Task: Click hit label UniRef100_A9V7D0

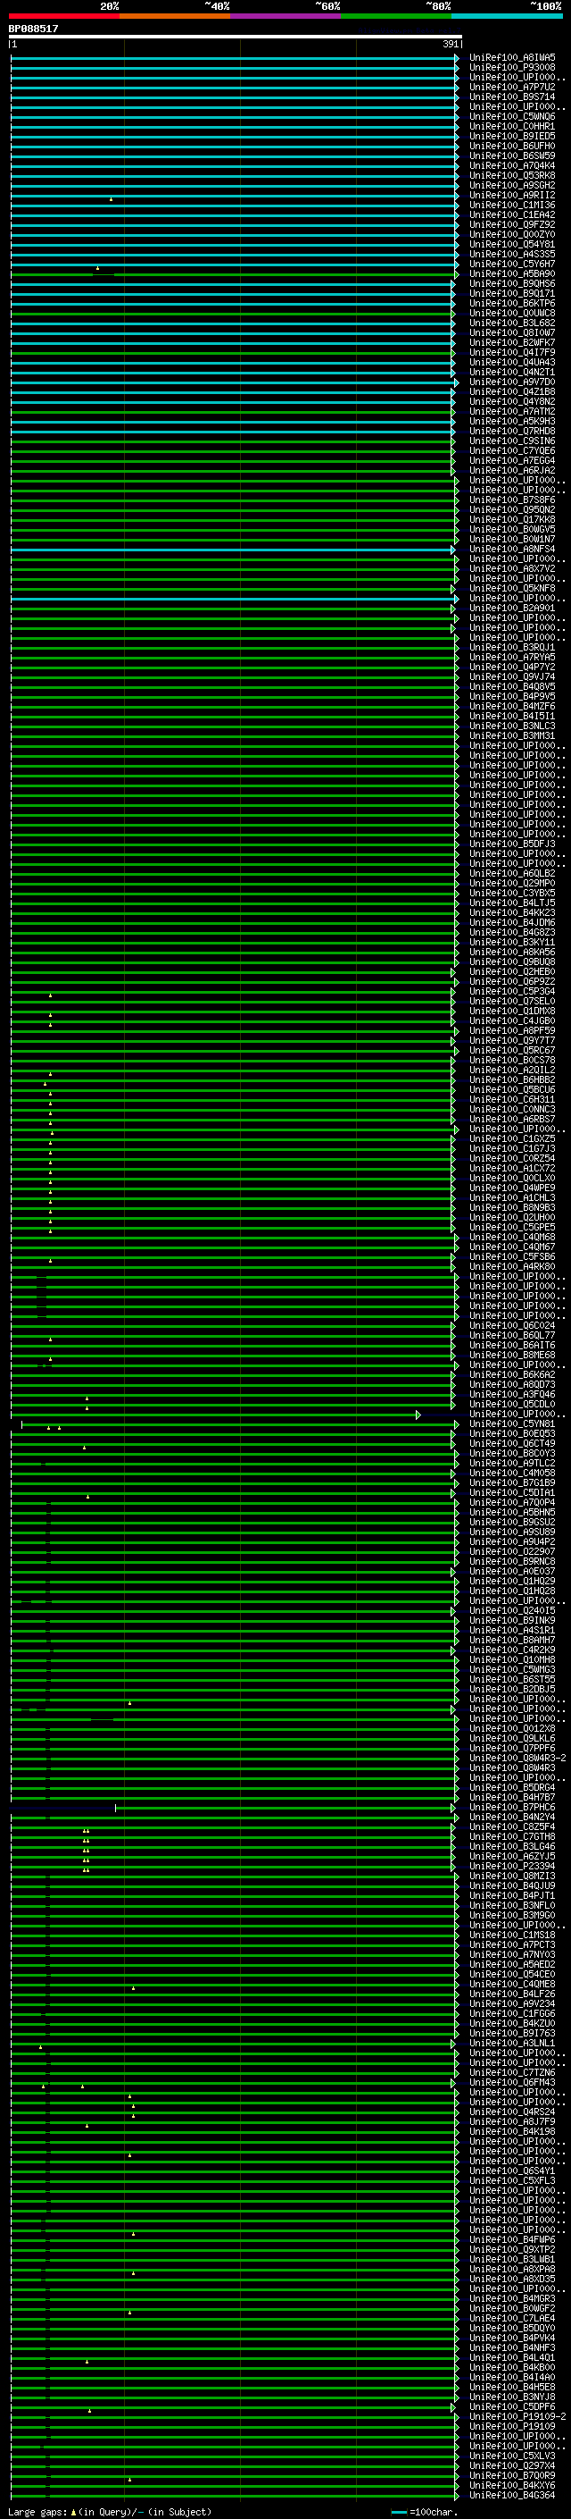Action: pos(512,382)
